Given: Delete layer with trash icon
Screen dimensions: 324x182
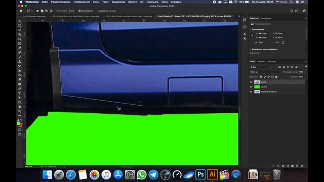Looking at the screenshot, I should pos(302,166).
